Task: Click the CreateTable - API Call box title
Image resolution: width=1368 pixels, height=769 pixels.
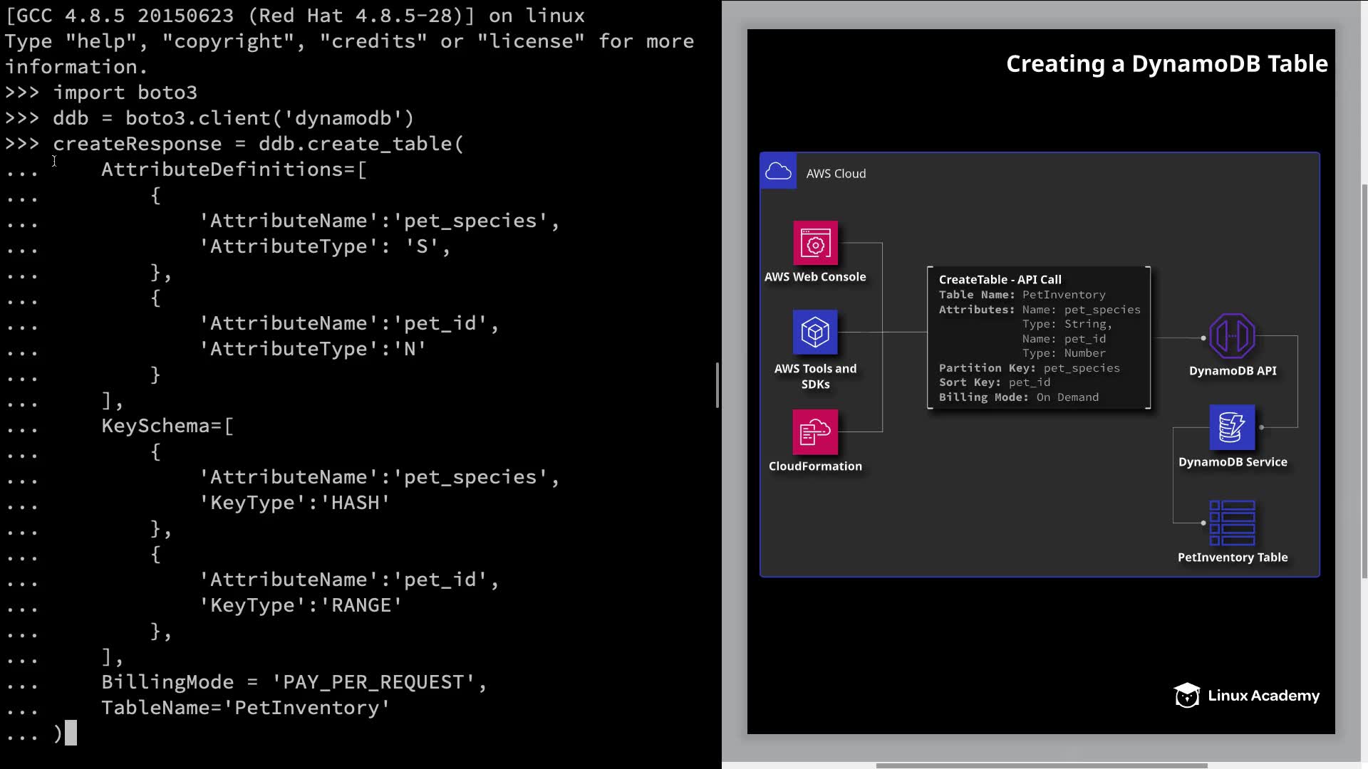Action: click(1000, 280)
